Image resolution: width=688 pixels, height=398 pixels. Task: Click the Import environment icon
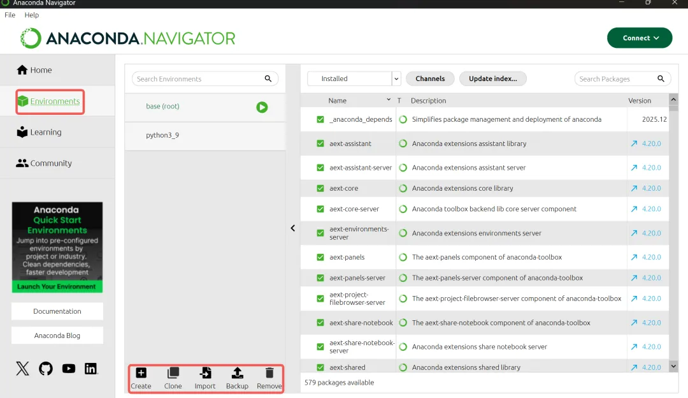click(x=205, y=373)
